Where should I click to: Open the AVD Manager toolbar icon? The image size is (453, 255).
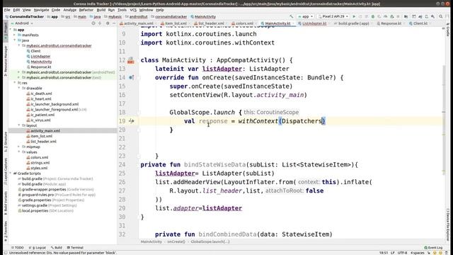(x=426, y=16)
